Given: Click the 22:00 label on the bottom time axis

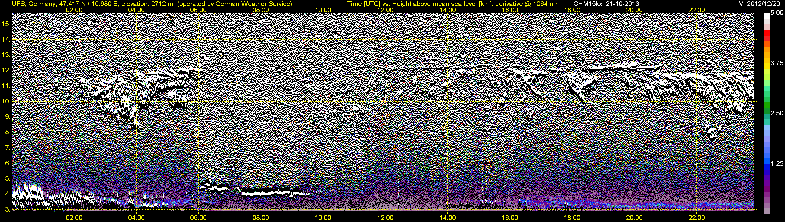Looking at the screenshot, I should pos(697,218).
